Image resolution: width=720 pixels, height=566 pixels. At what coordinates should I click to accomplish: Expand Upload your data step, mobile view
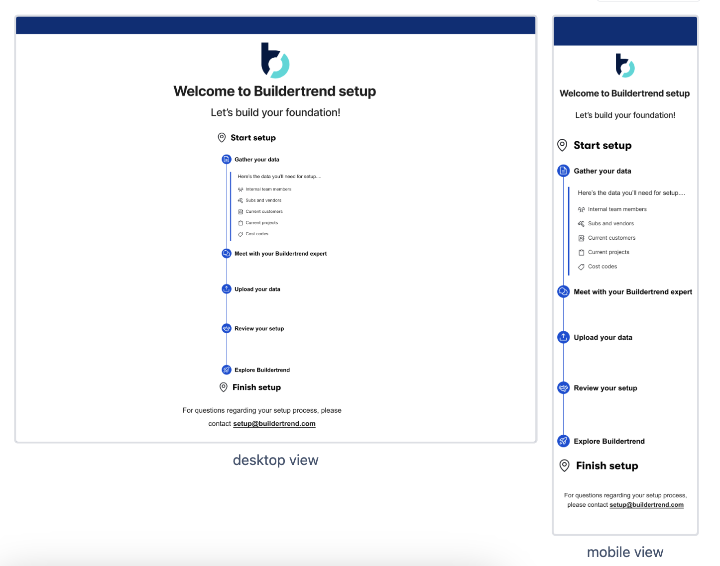tap(603, 337)
